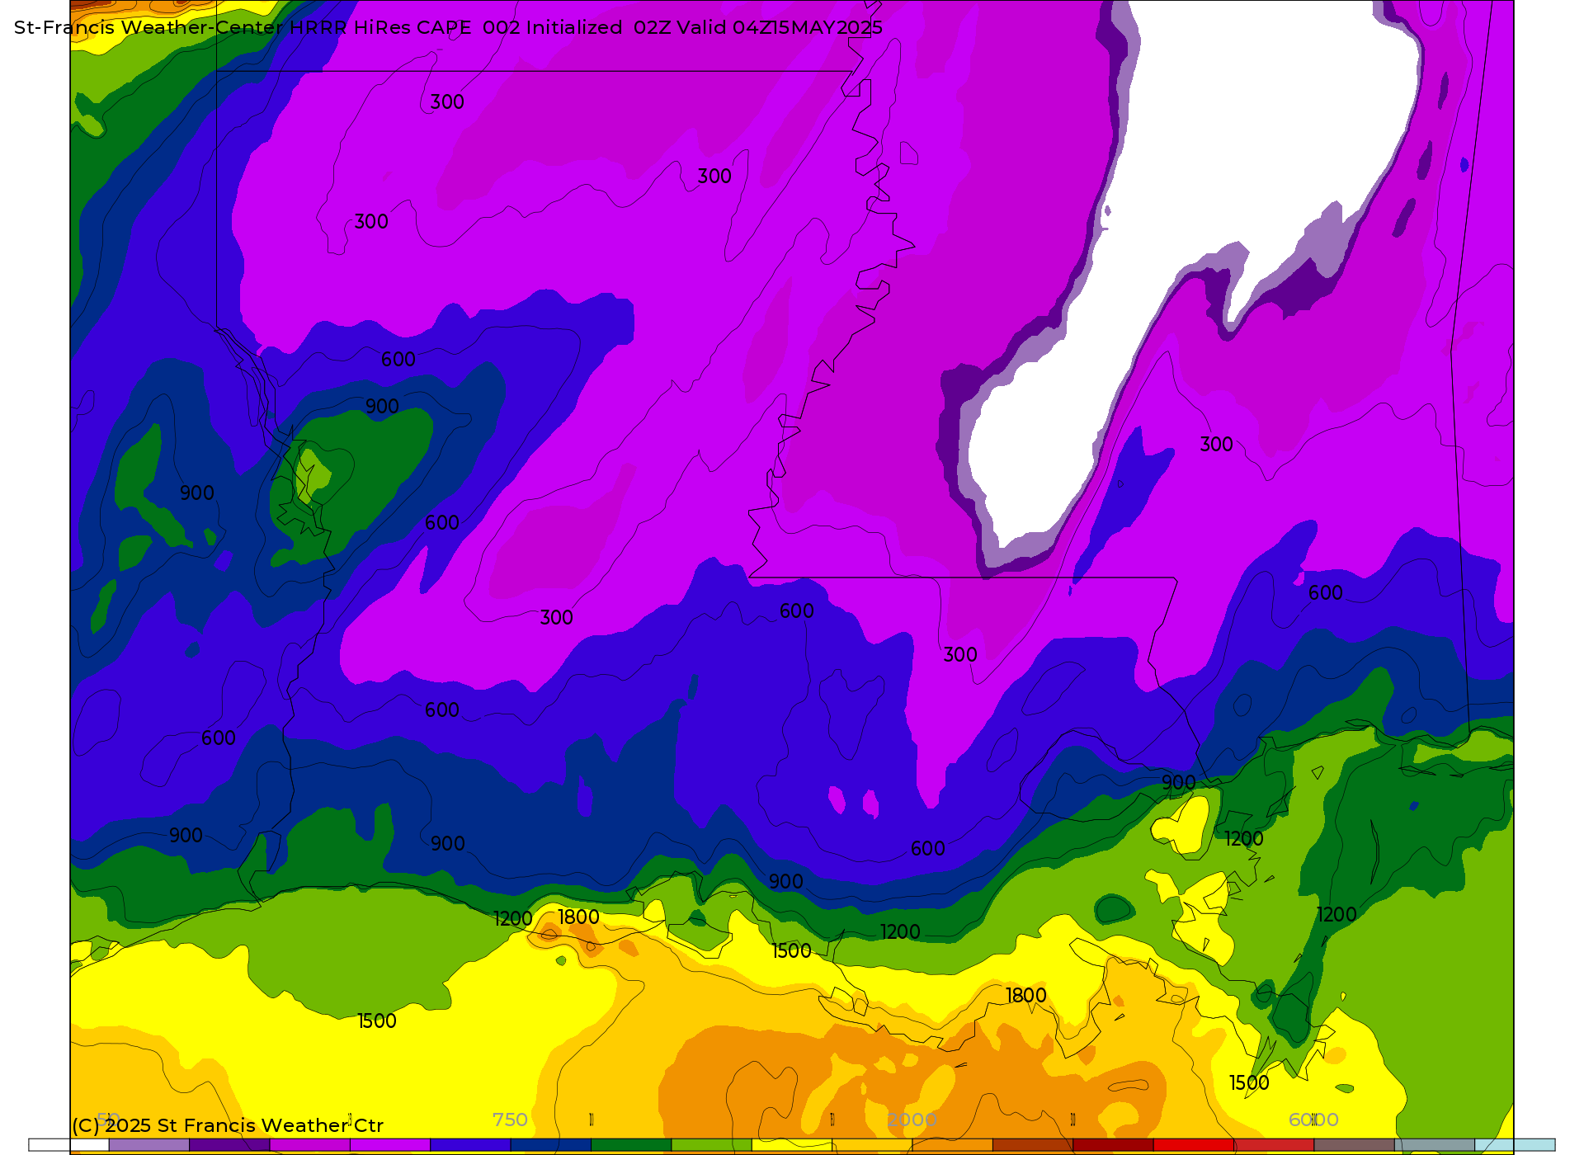
Task: Click the light lavender purple legend swatch
Action: pos(149,1144)
